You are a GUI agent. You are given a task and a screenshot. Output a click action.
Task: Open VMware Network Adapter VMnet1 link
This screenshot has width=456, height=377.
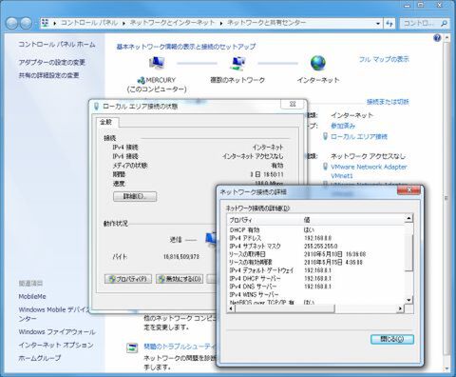(369, 171)
